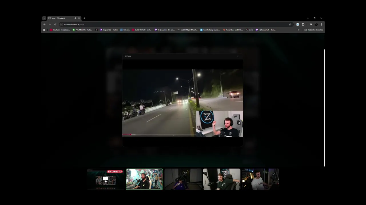Select the dark room streamer thumbnail
The height and width of the screenshot is (205, 366).
[x=183, y=179]
